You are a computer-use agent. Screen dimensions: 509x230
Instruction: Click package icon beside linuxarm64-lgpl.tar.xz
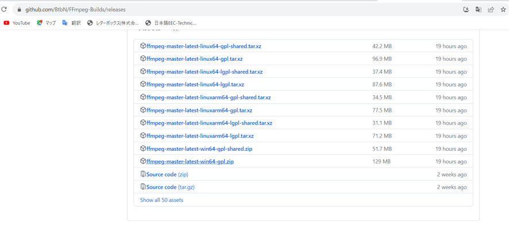tap(143, 136)
